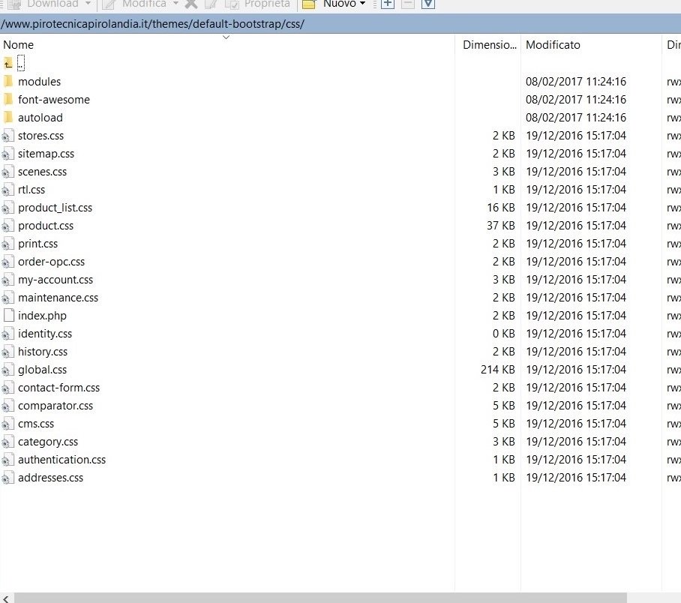This screenshot has width=681, height=603.
Task: Click the font-awesome folder icon
Action: coord(7,100)
